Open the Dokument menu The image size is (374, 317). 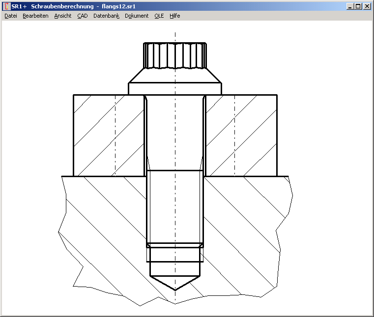click(x=137, y=16)
